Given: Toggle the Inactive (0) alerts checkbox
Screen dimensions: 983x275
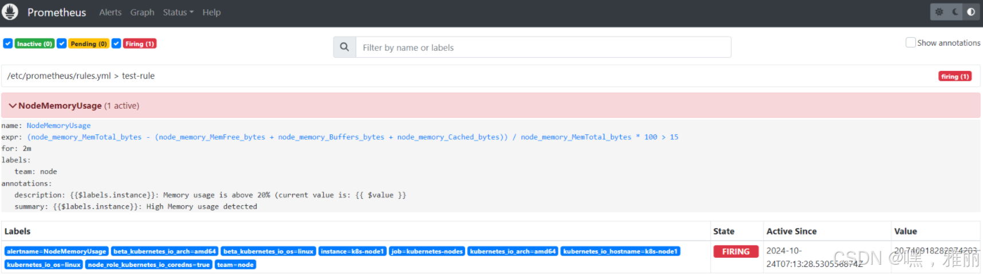Looking at the screenshot, I should (8, 43).
